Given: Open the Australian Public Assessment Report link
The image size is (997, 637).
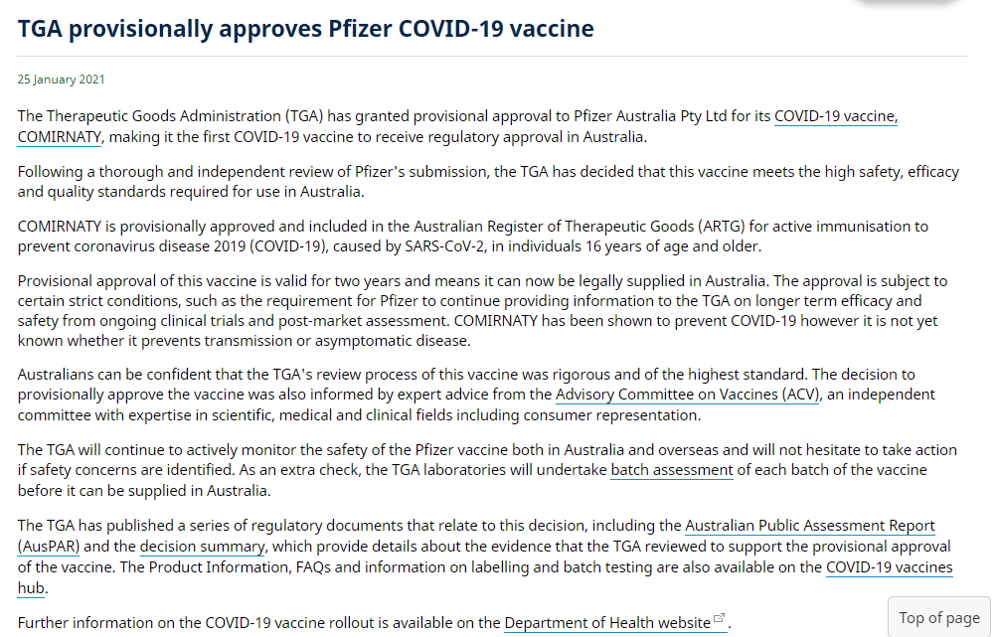Looking at the screenshot, I should [x=809, y=526].
